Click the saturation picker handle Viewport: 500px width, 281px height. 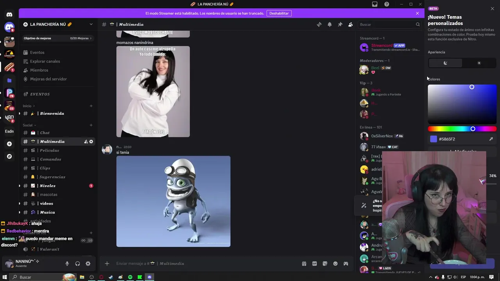tap(471, 87)
